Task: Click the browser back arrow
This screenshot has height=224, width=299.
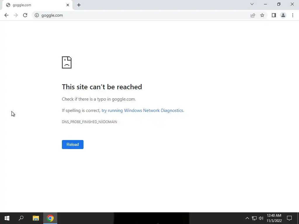Action: tap(6, 15)
